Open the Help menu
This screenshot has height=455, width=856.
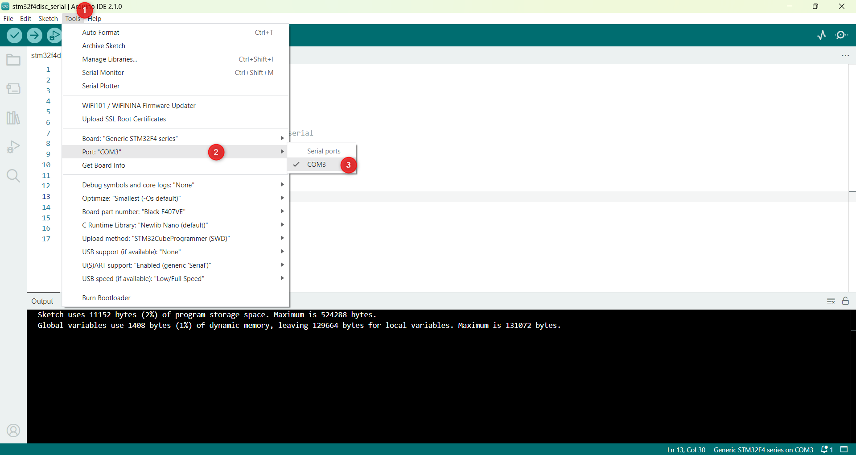point(95,18)
